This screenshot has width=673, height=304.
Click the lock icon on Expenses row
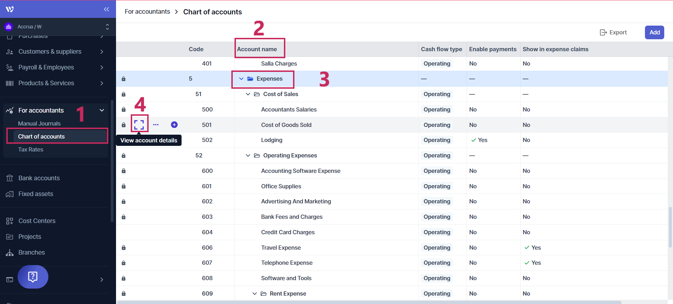[x=123, y=79]
